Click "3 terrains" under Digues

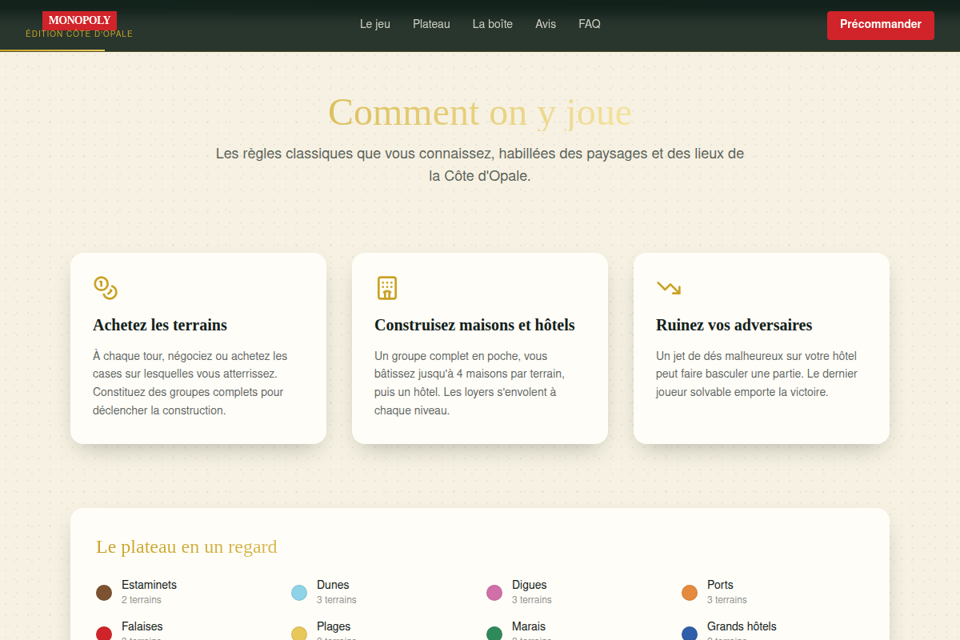532,600
